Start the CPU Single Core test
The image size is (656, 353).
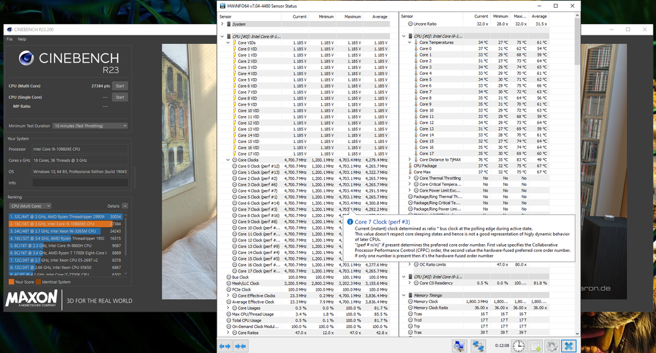pos(120,97)
